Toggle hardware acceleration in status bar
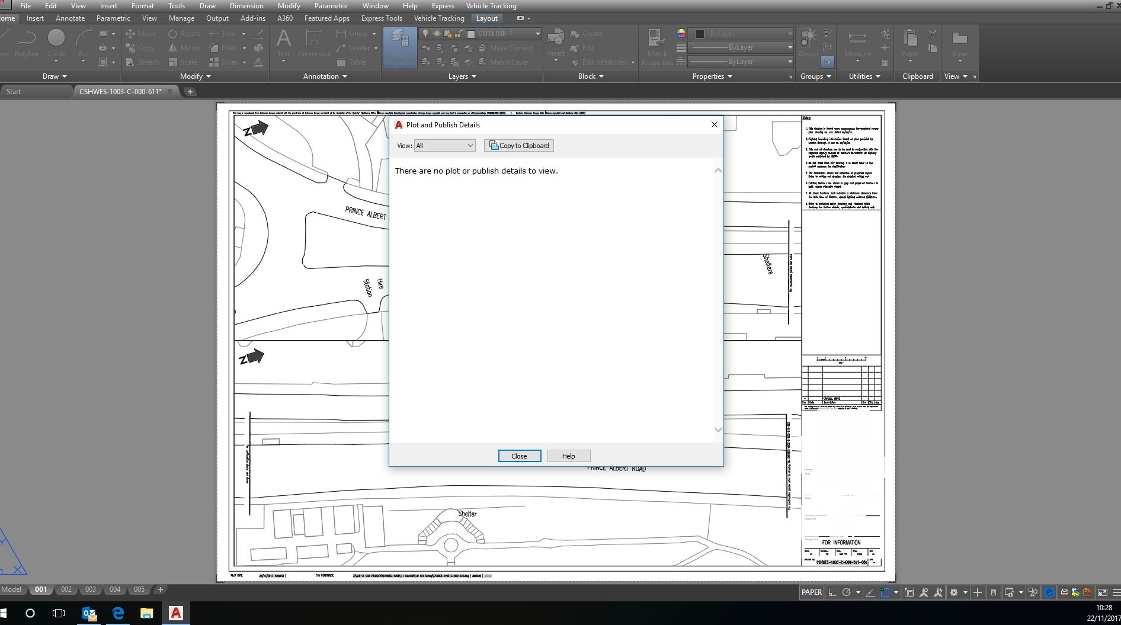Image resolution: width=1121 pixels, height=625 pixels. pyautogui.click(x=1049, y=592)
